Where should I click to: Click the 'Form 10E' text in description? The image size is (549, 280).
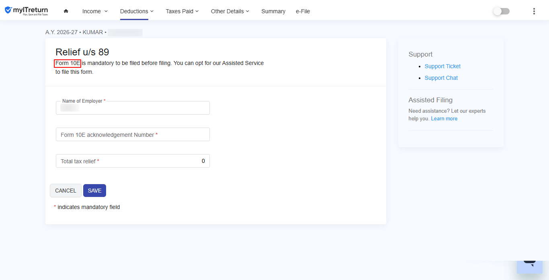[68, 63]
